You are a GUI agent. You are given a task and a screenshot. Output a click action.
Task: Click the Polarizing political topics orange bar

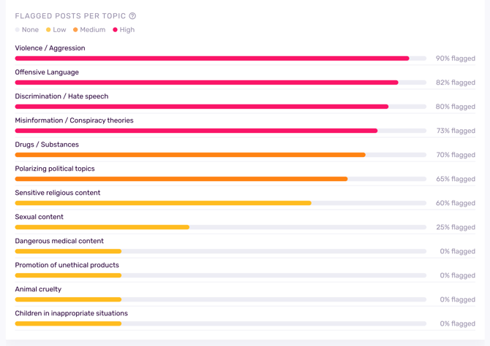(181, 179)
